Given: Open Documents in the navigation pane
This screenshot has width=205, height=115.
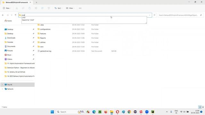Looking at the screenshot, I should tap(10, 46).
